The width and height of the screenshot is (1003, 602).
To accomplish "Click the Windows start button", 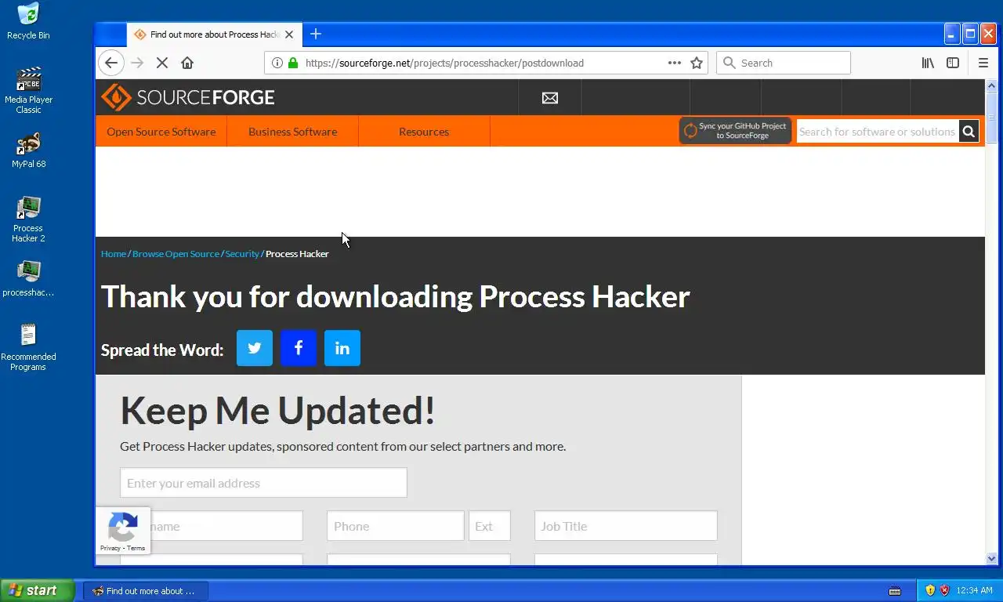I will click(37, 591).
